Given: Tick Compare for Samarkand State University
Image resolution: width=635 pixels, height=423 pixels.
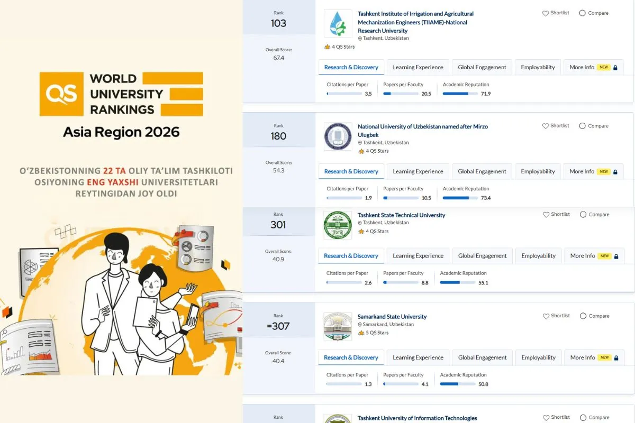Looking at the screenshot, I should pos(583,316).
